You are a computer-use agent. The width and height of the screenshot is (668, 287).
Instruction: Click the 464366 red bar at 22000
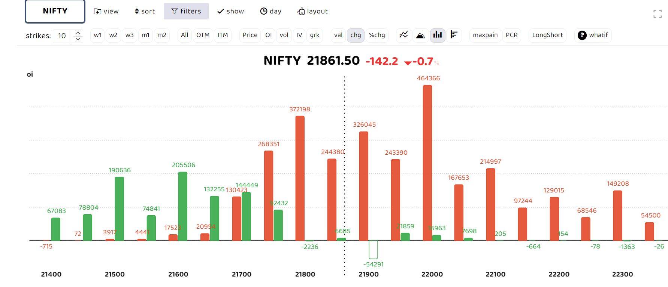[x=427, y=163]
